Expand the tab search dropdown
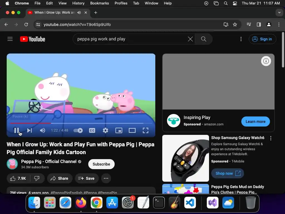Image resolution: width=285 pixels, height=214 pixels. tap(279, 13)
